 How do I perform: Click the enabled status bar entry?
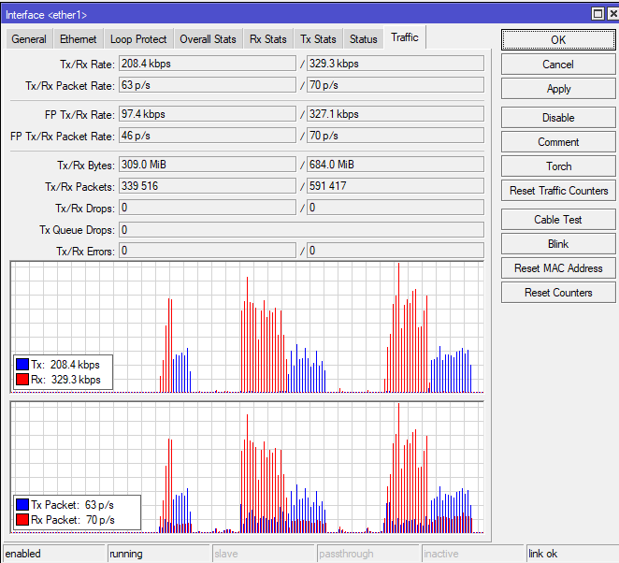(54, 554)
